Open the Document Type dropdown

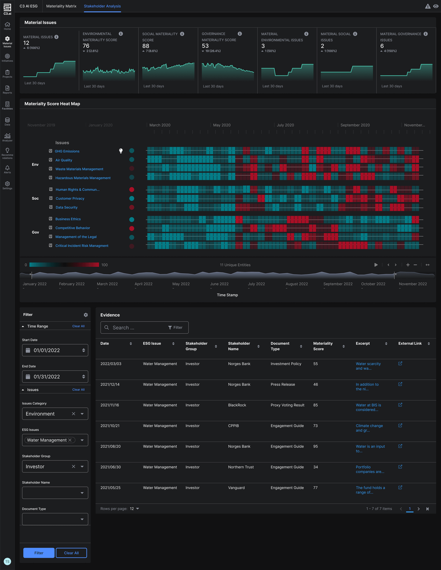click(55, 519)
